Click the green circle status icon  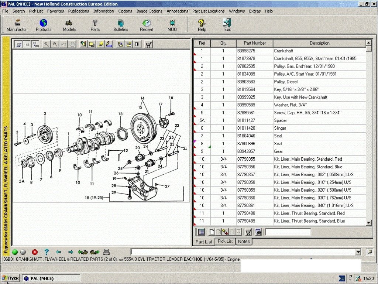[15, 252]
